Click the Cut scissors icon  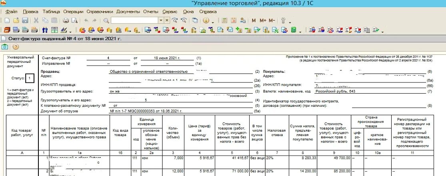[36, 20]
